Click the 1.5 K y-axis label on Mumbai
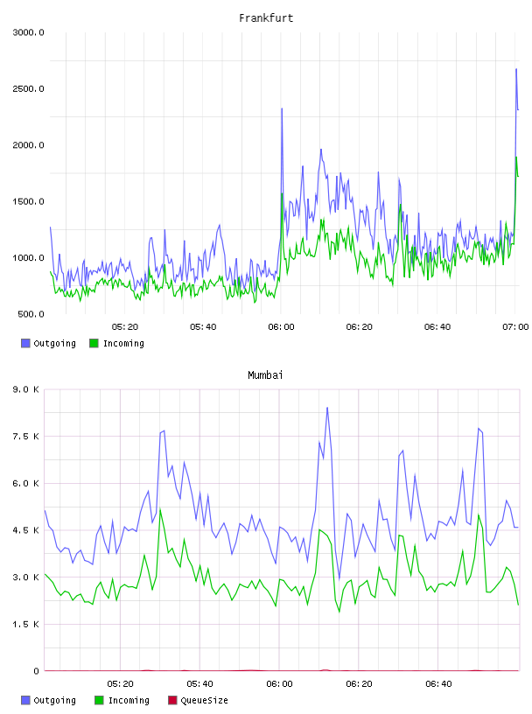The image size is (532, 714). coord(25,624)
